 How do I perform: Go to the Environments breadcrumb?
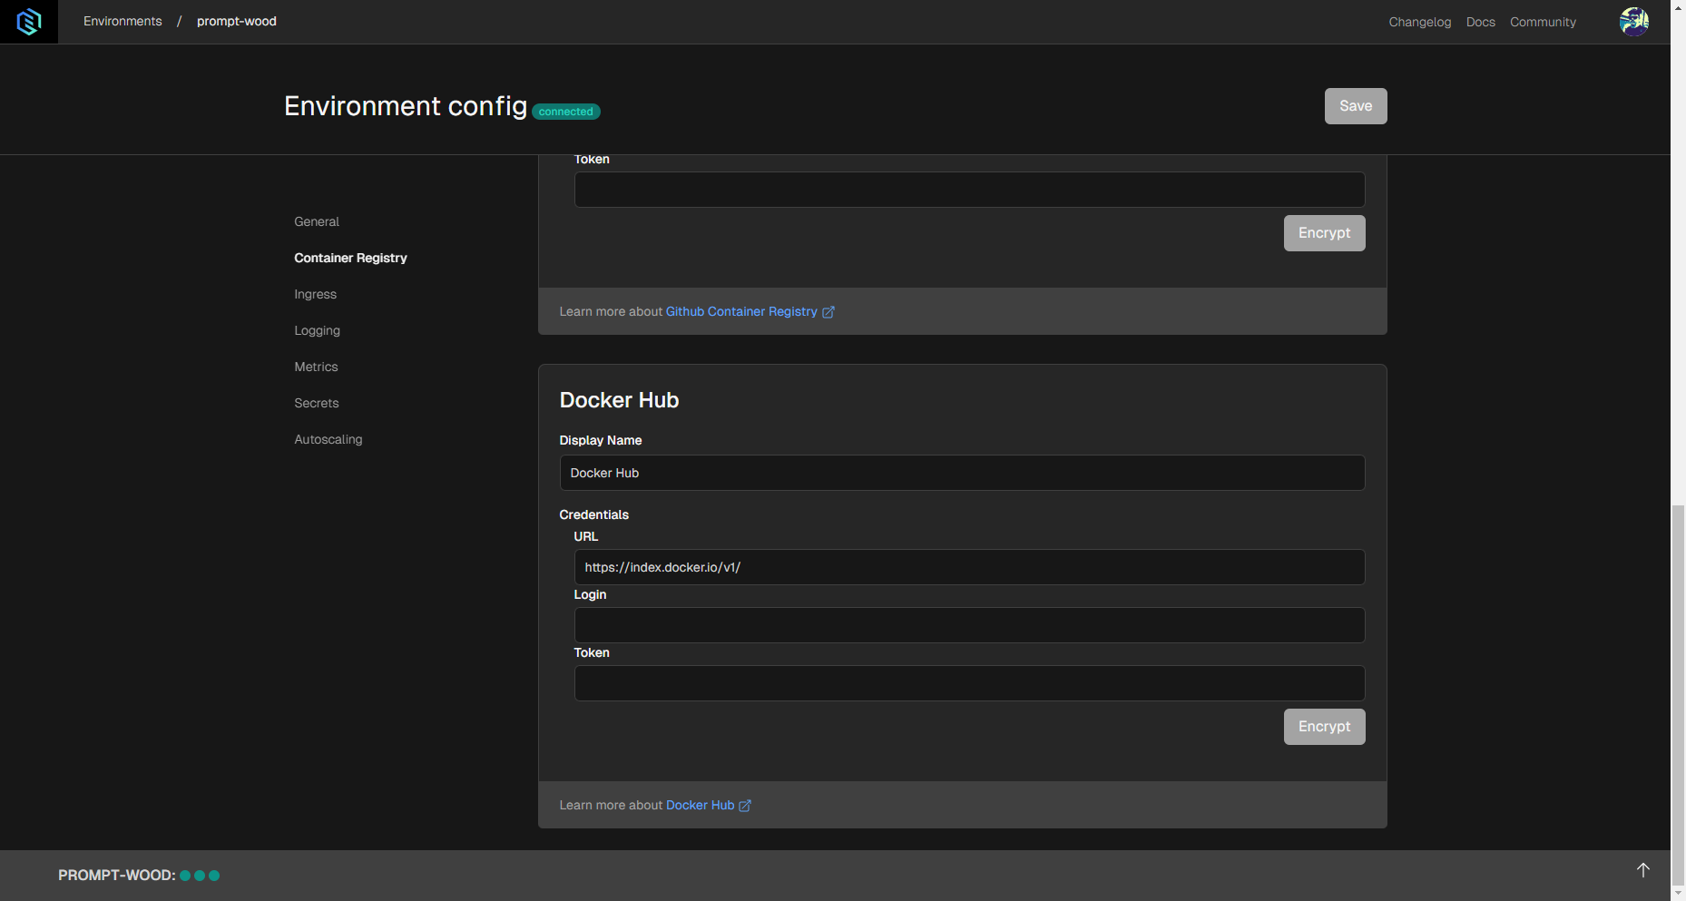[x=123, y=21]
